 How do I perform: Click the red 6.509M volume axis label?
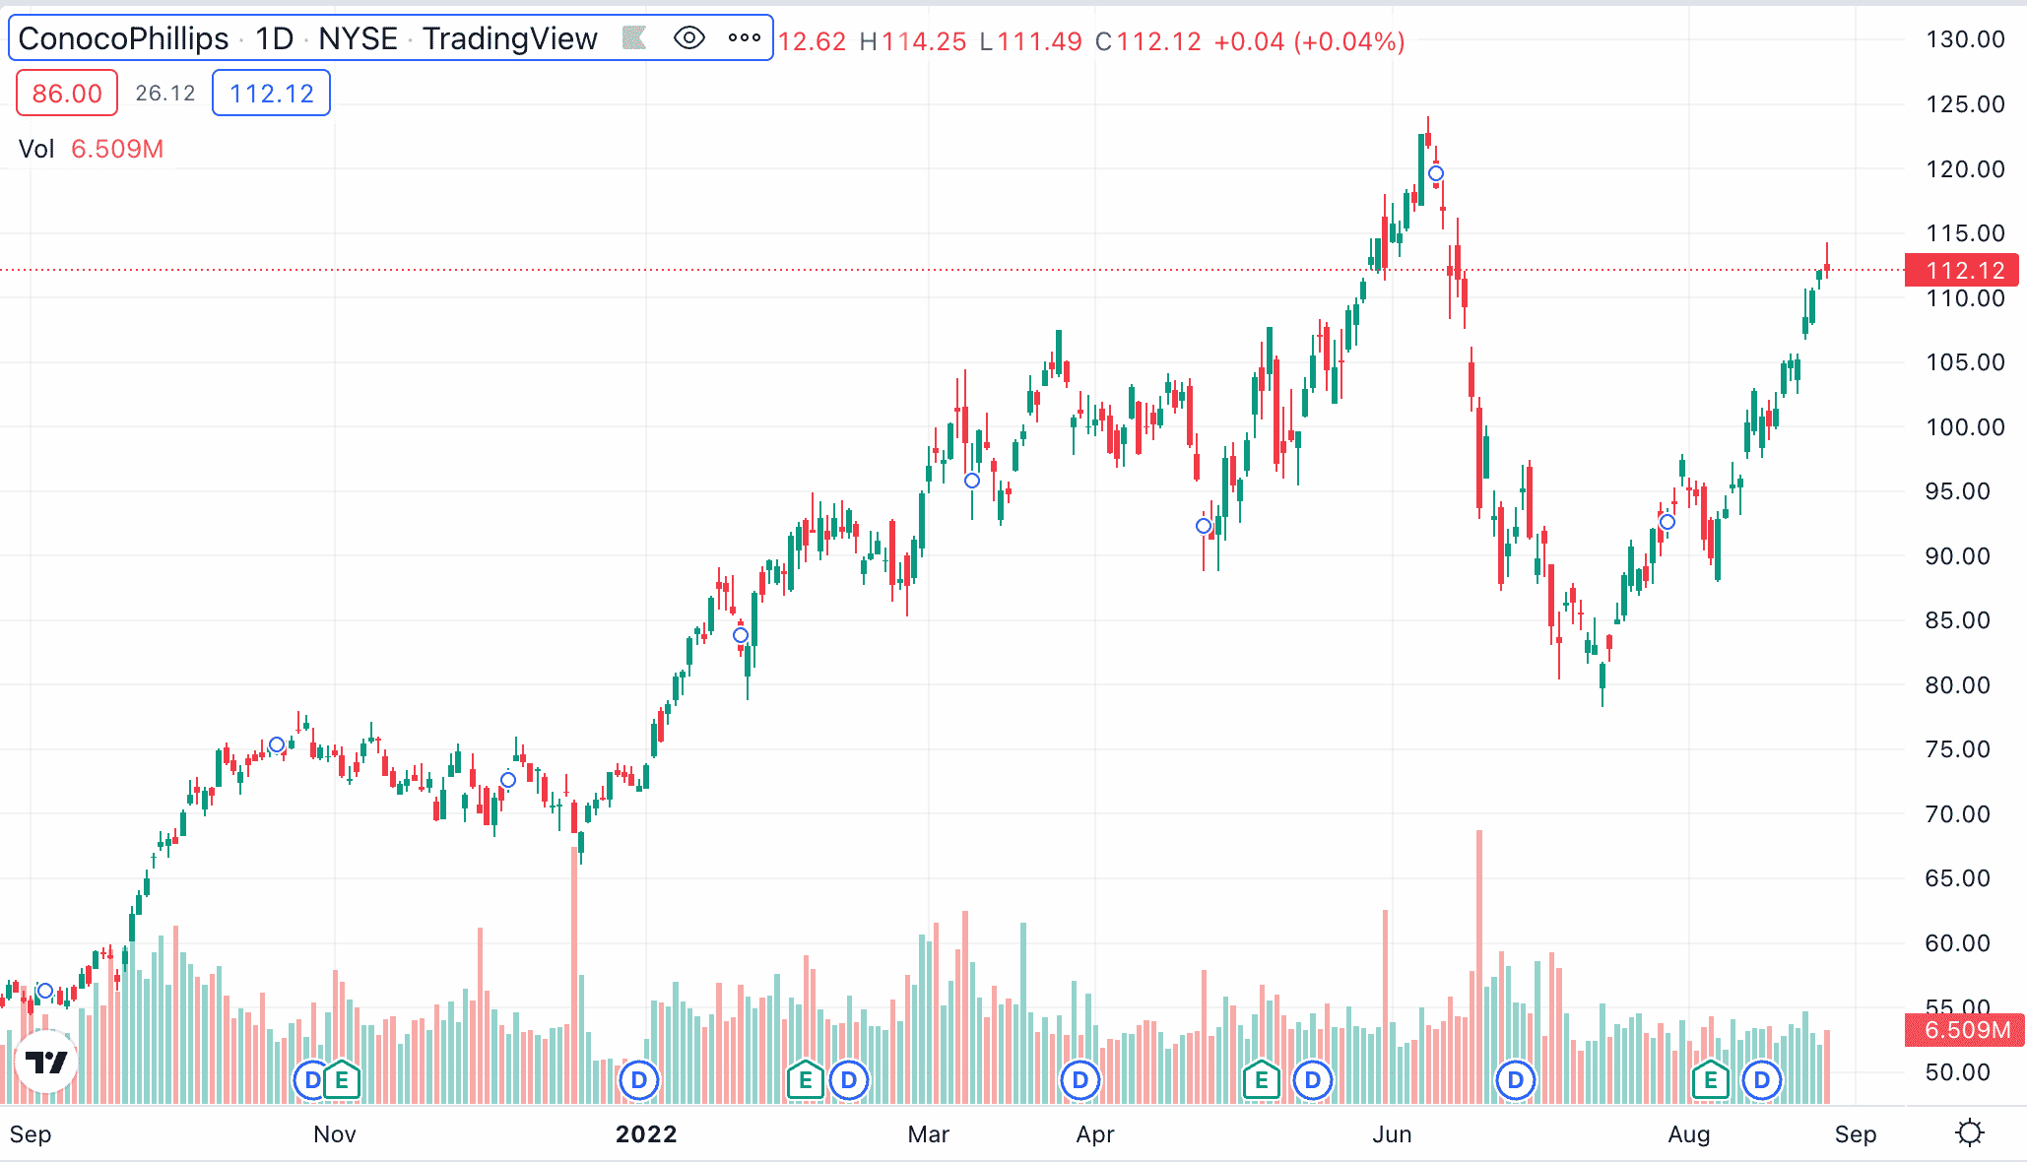point(1964,1030)
